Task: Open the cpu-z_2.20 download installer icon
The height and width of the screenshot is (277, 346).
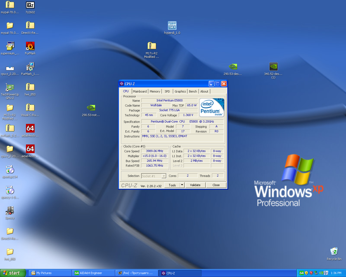Action: tap(10, 67)
